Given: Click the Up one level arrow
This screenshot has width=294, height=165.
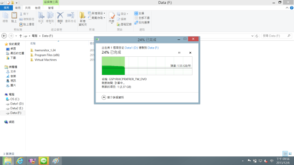Looking at the screenshot, I should tap(20, 36).
